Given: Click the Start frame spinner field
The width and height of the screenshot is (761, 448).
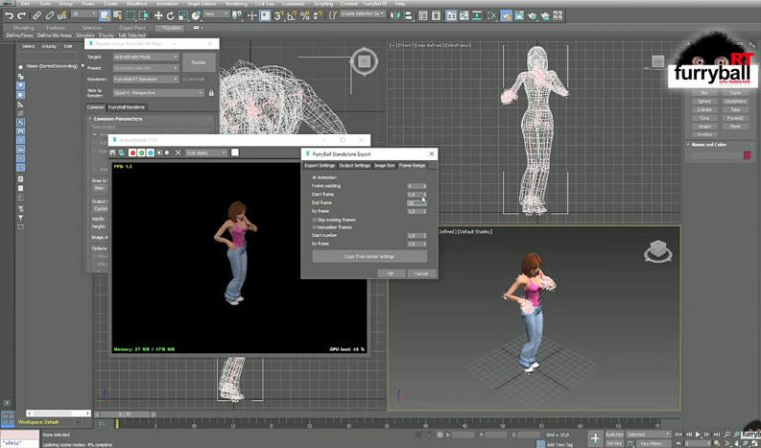Looking at the screenshot, I should point(417,194).
